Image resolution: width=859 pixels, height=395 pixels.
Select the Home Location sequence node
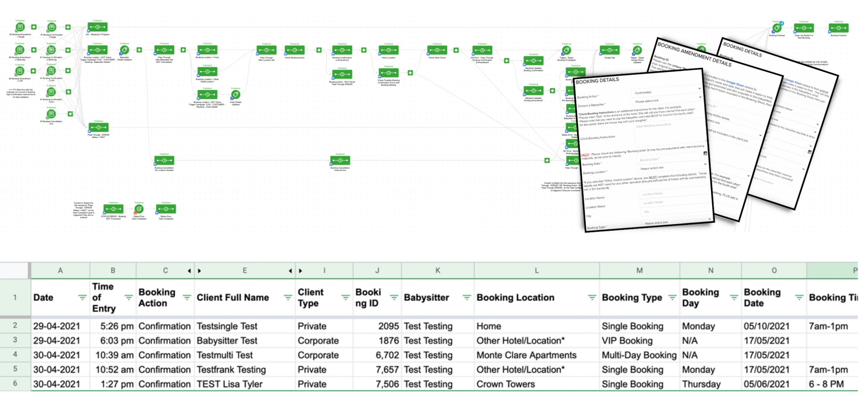pyautogui.click(x=388, y=50)
